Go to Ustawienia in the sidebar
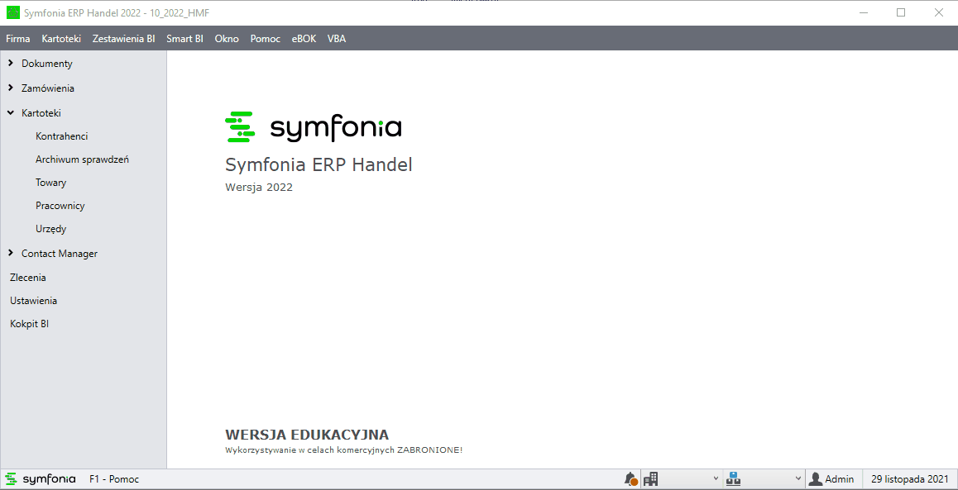 pos(33,301)
